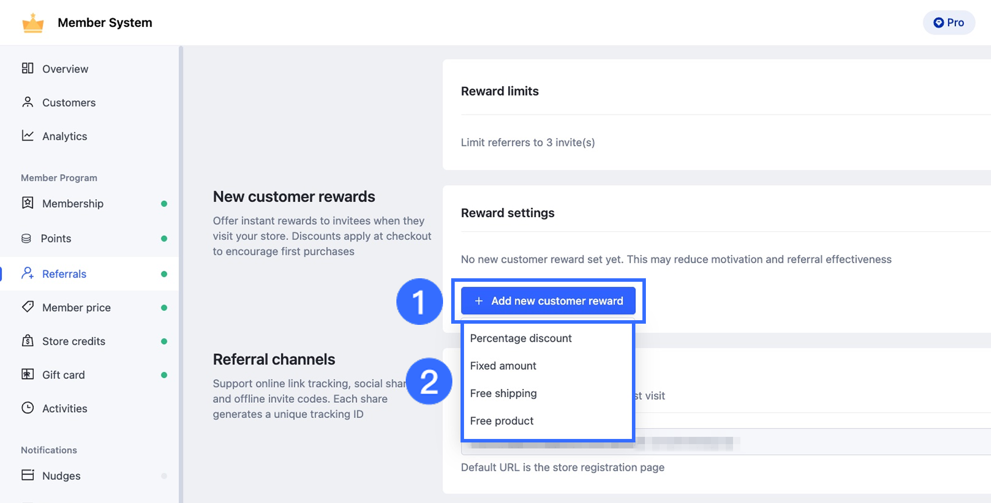The width and height of the screenshot is (991, 503).
Task: Open the Referrals sidebar item
Action: [x=64, y=274]
